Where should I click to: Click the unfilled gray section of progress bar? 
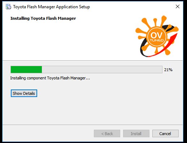click(102, 69)
